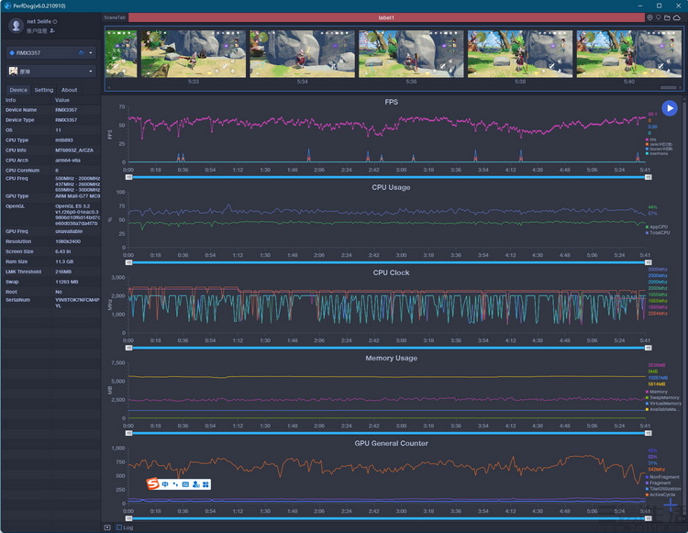Click the WiFi/USB link icon in device selector
This screenshot has width=688, height=533.
point(81,52)
